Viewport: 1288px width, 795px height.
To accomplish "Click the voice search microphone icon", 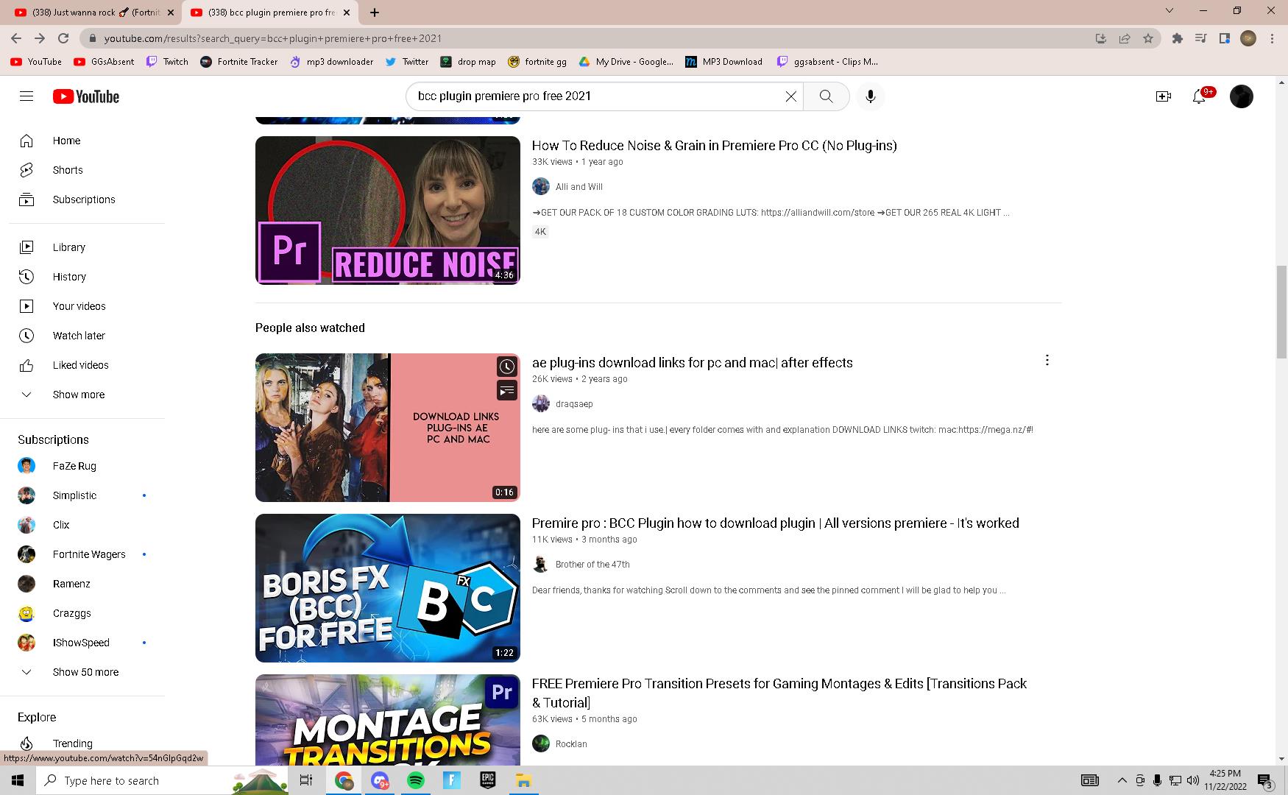I will (870, 96).
